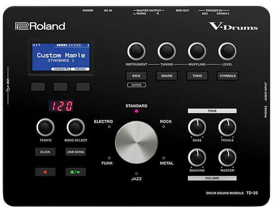Screen dimensions: 273x213
Task: Click the Custom Maple kit name on the LCD
Action: click(x=61, y=55)
